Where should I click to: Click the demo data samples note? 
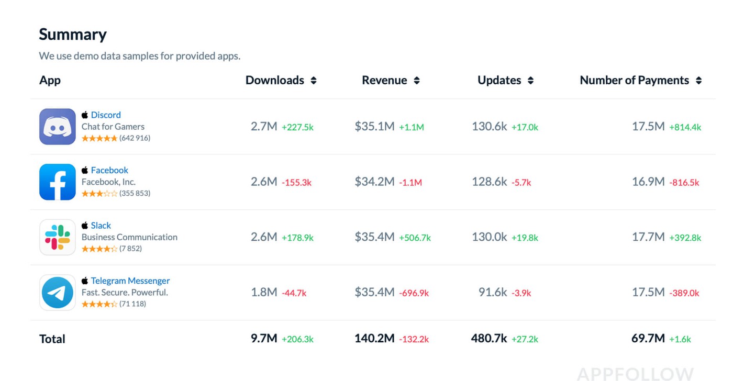140,56
